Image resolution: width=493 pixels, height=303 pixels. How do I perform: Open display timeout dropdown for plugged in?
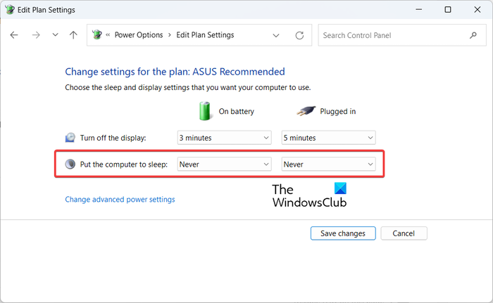[x=328, y=138]
